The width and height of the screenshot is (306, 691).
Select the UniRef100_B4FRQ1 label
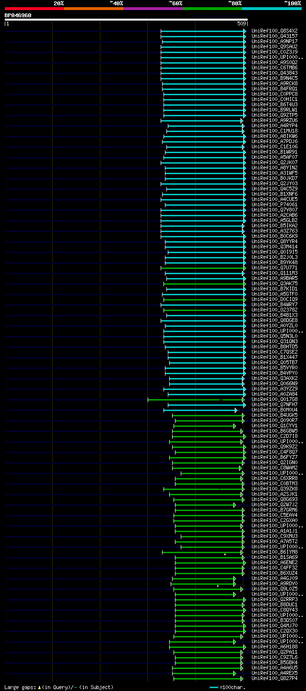point(275,89)
